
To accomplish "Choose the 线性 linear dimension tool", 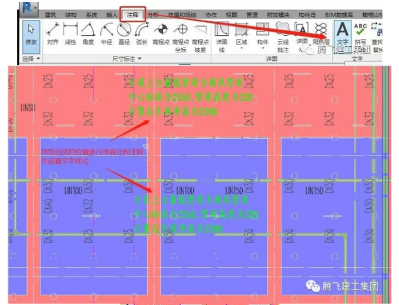I will tap(70, 34).
